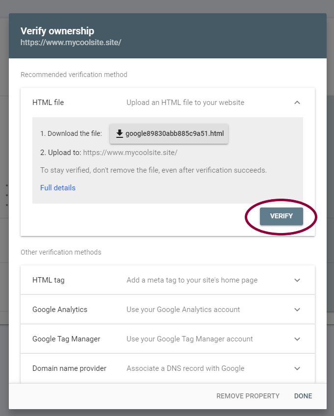Click the DONE button
The height and width of the screenshot is (416, 334).
[303, 396]
